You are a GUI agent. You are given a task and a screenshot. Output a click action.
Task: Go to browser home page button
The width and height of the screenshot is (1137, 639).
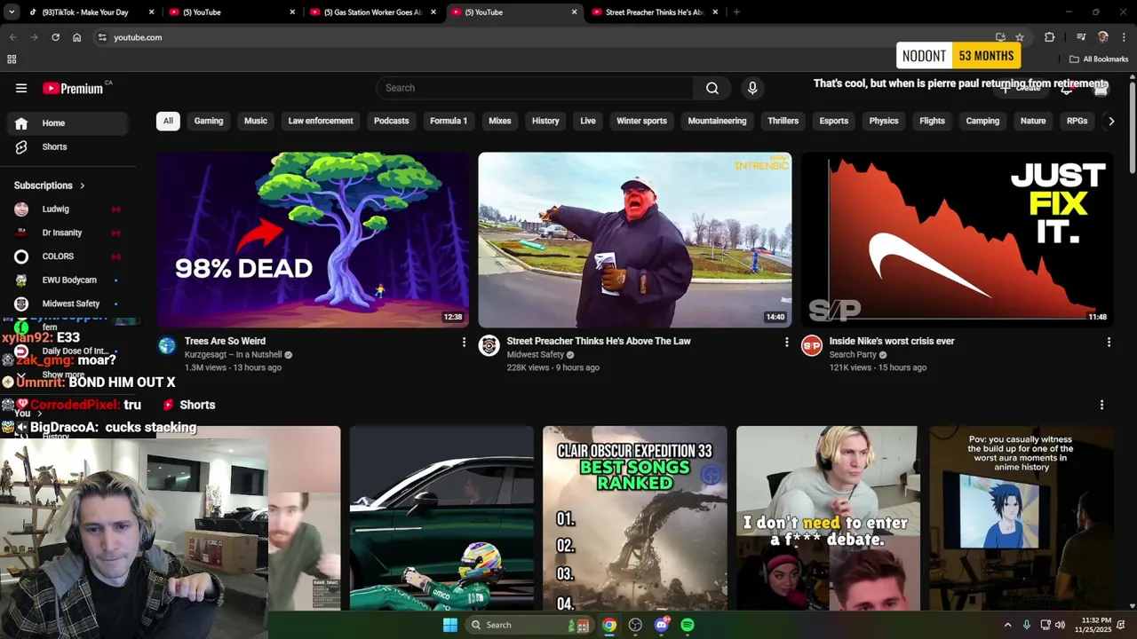[77, 37]
